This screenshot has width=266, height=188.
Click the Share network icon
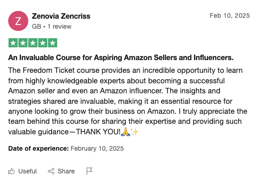pyautogui.click(x=51, y=171)
